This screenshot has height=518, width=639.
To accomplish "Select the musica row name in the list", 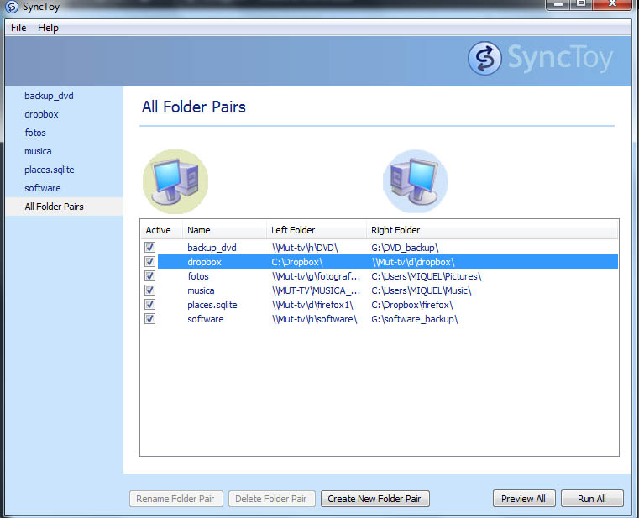I will [201, 290].
